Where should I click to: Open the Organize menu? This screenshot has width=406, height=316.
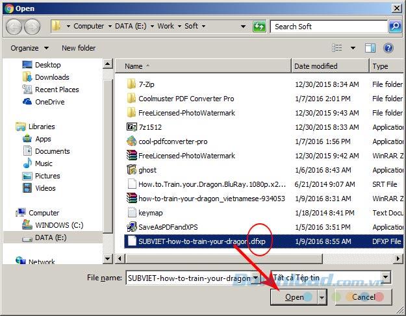point(29,48)
